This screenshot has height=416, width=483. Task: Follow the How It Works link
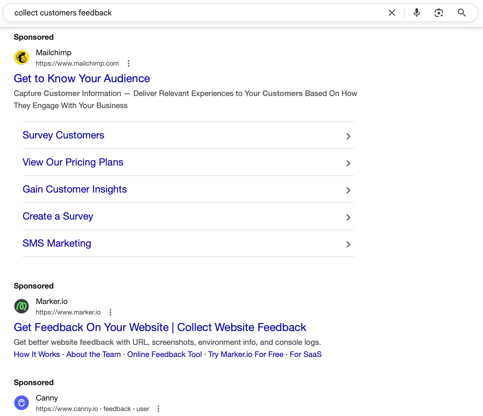tap(37, 354)
